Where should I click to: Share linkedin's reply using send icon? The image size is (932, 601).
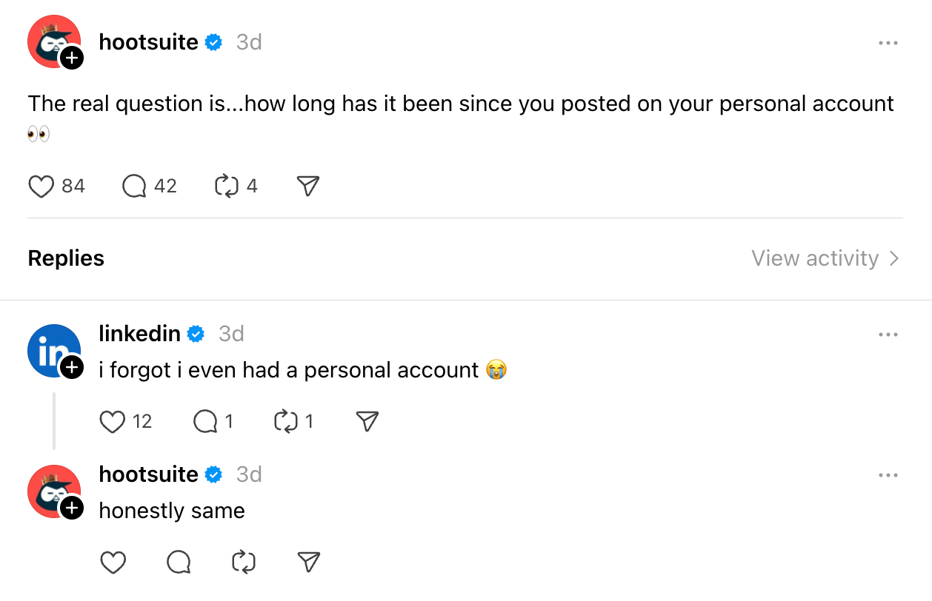367,422
